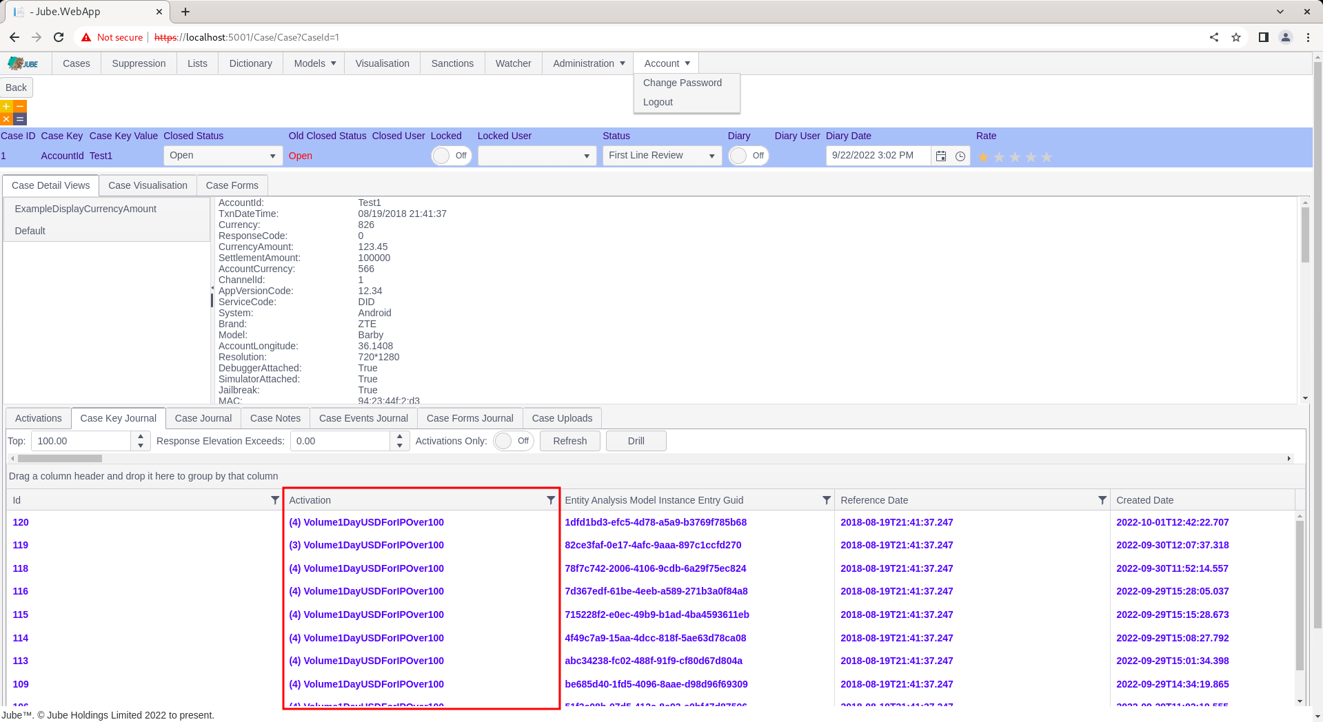Click the Refresh button

570,441
